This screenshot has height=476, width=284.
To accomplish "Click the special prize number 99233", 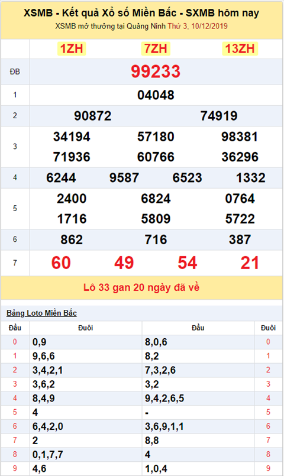I will click(x=156, y=72).
